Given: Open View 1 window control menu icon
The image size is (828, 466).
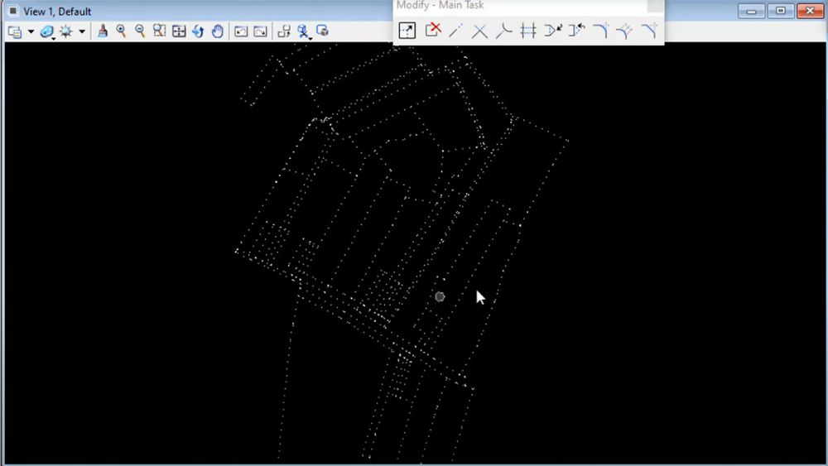Looking at the screenshot, I should pos(13,11).
